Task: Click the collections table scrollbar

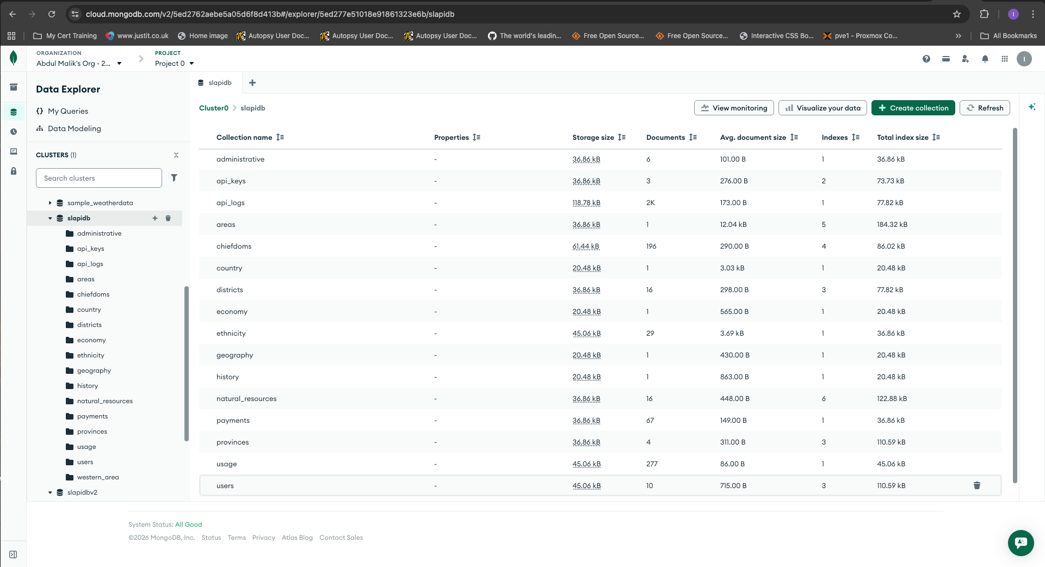Action: point(1015,305)
